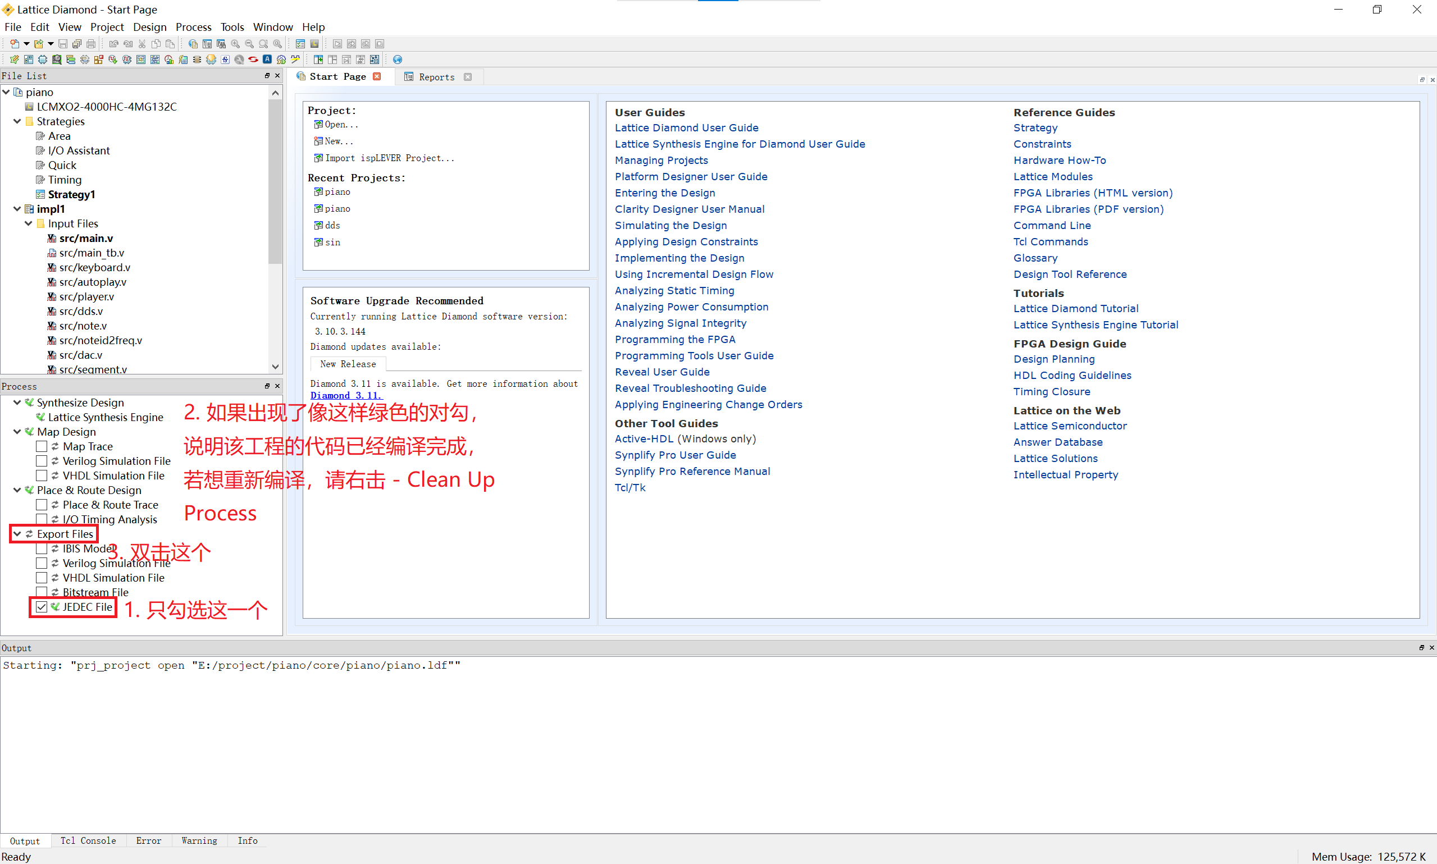The width and height of the screenshot is (1437, 864).
Task: Click the Redo toolbar icon
Action: (x=128, y=44)
